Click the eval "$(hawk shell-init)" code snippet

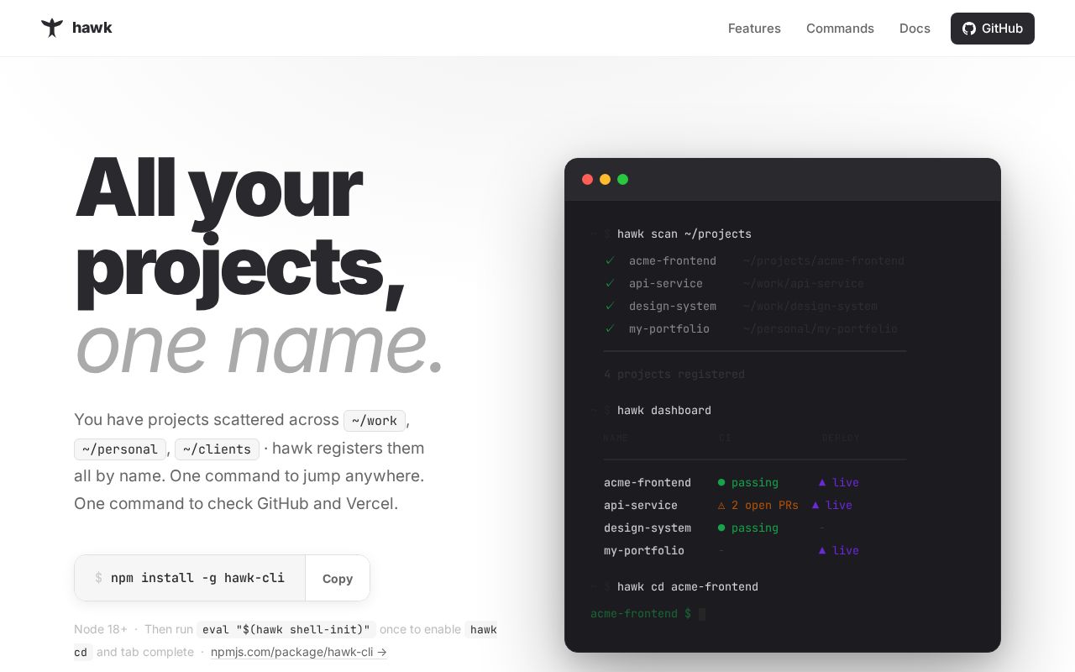tap(286, 629)
